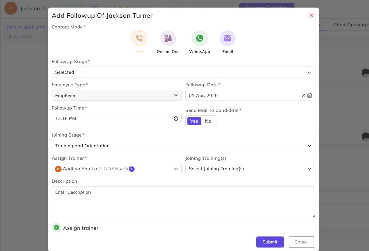Select Email contact mode icon
The height and width of the screenshot is (251, 369).
(227, 38)
